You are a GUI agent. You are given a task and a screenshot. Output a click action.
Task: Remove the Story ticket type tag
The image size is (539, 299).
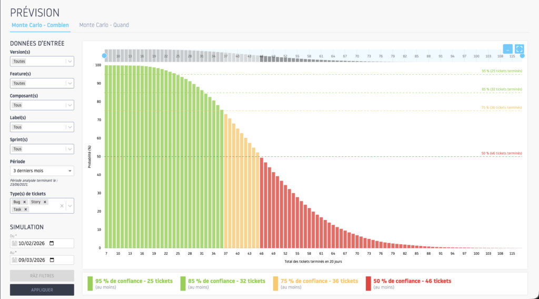[x=45, y=202]
